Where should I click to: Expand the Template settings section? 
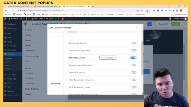(28, 30)
